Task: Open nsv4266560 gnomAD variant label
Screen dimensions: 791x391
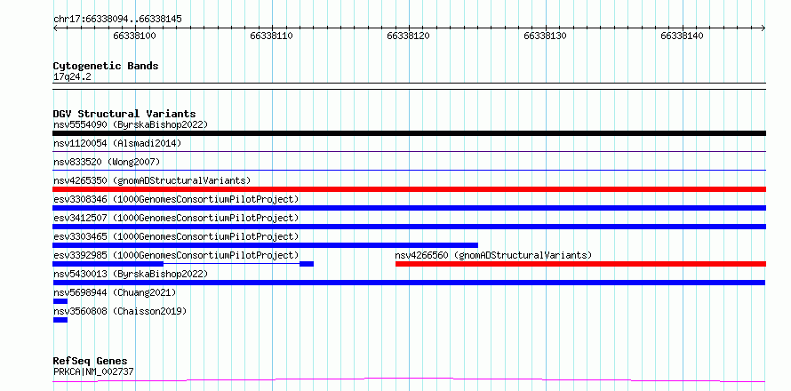Action: coord(493,255)
